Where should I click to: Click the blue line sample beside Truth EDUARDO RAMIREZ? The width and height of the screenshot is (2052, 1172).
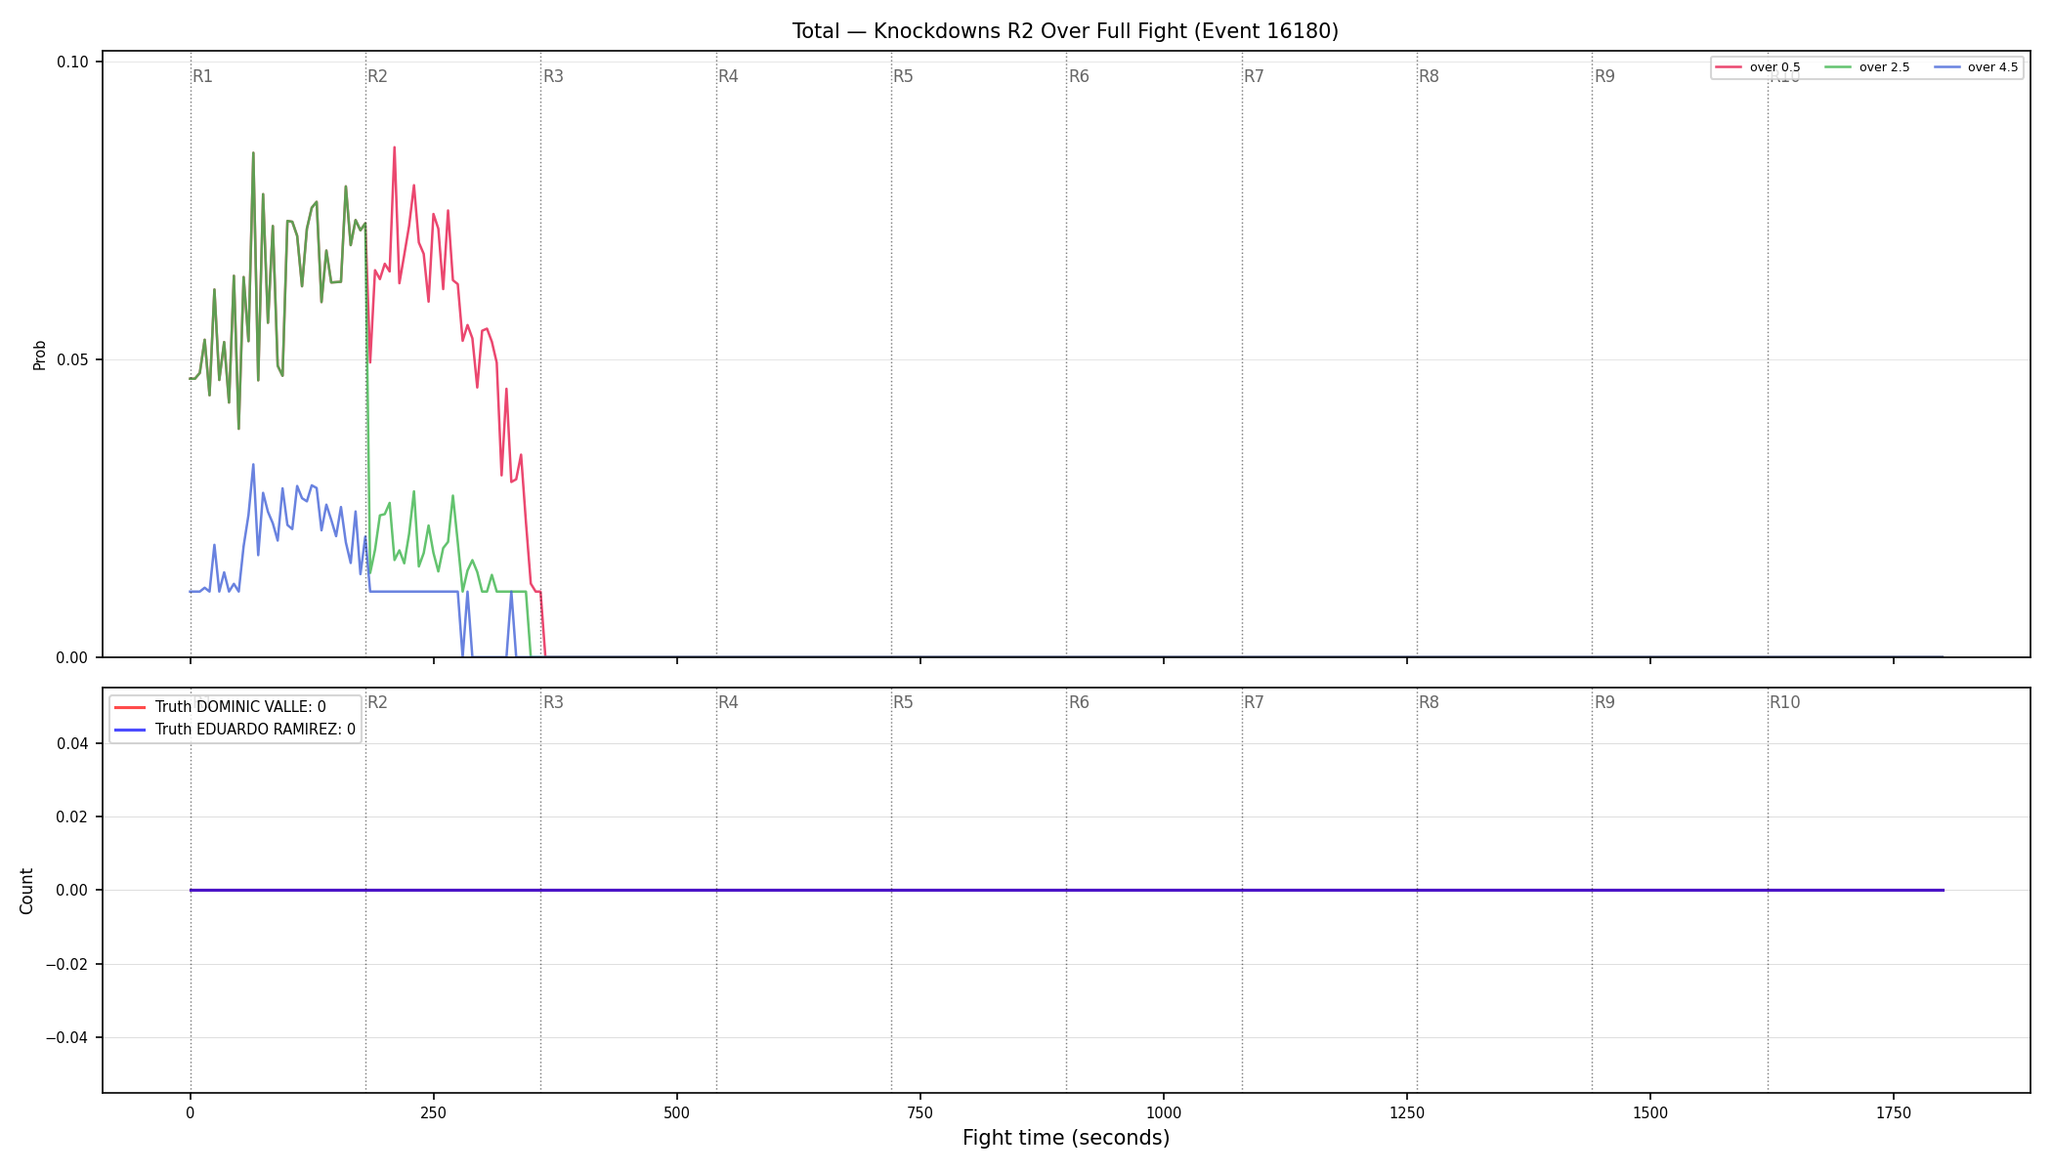click(x=130, y=730)
